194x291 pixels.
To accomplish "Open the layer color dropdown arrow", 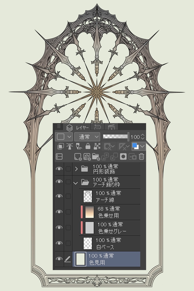I will (x=142, y=146).
